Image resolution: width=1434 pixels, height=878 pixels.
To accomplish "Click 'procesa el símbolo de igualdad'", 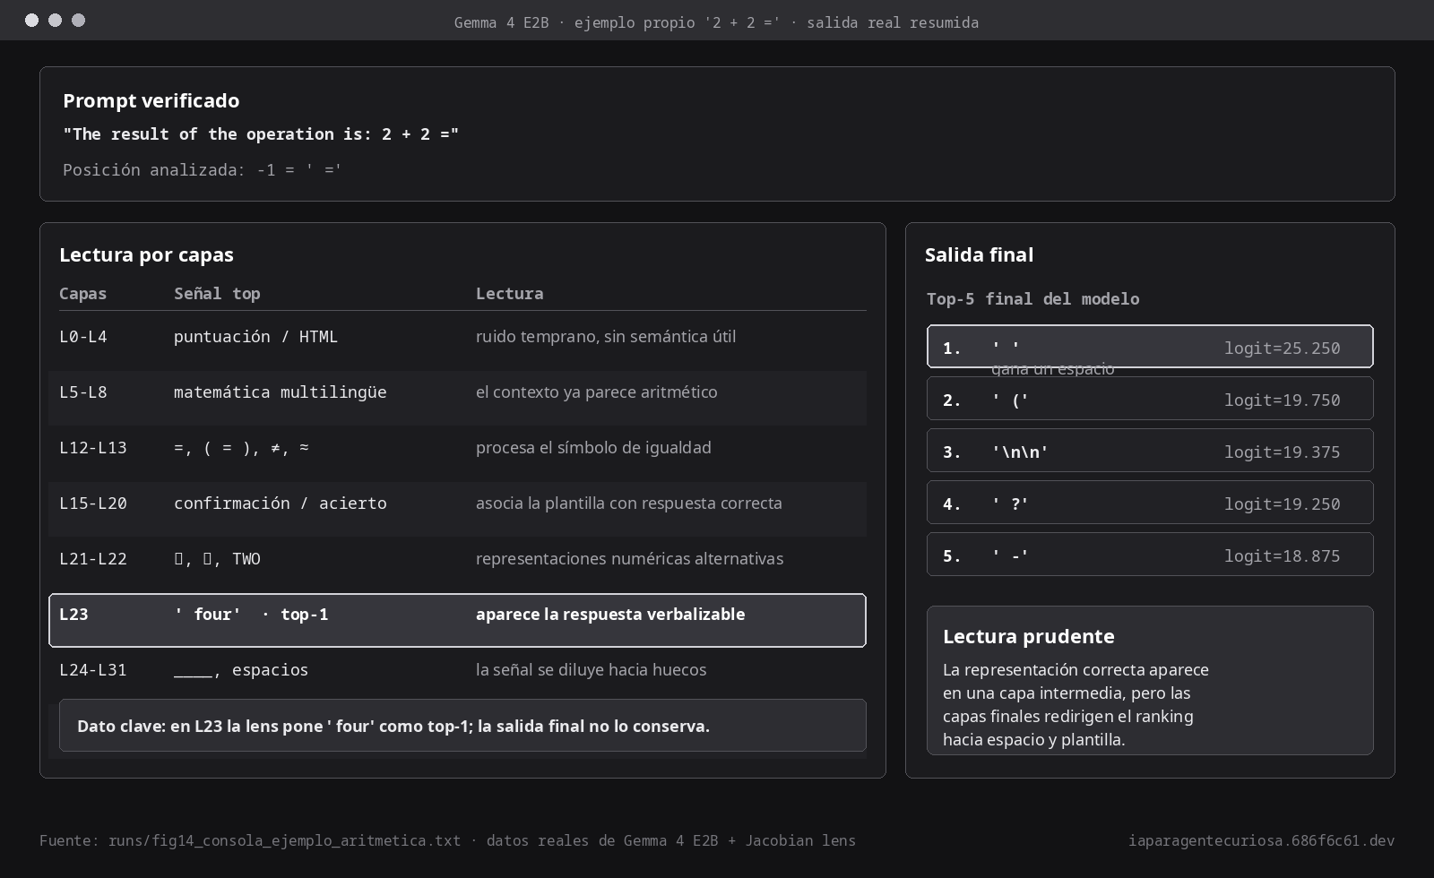I will [593, 448].
